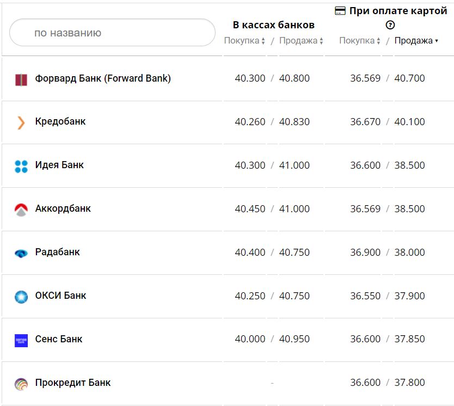Image resolution: width=454 pixels, height=406 pixels.
Task: Click the Прокредит Банк rainbow logo
Action: coord(21,383)
